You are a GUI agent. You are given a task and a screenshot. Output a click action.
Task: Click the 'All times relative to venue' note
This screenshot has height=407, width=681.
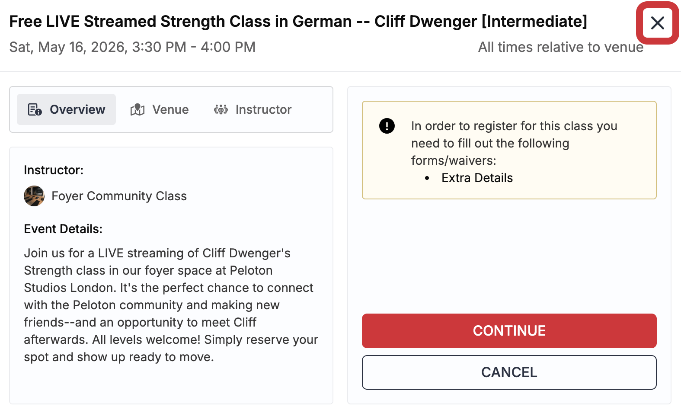coord(560,47)
